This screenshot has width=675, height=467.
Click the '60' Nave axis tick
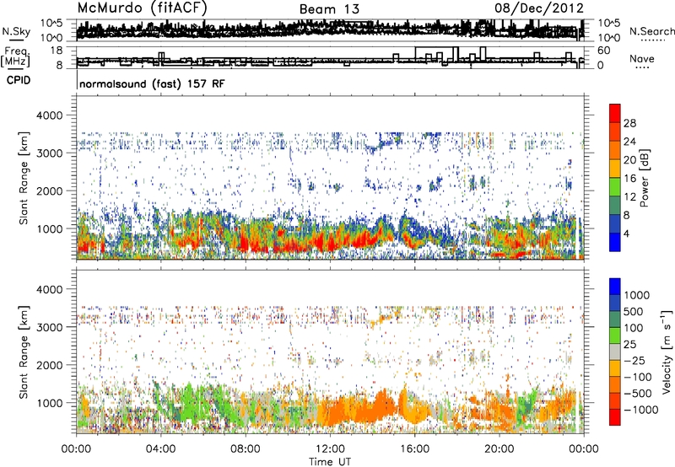603,51
